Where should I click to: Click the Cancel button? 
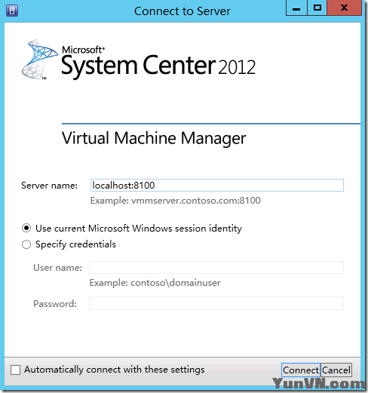336,370
